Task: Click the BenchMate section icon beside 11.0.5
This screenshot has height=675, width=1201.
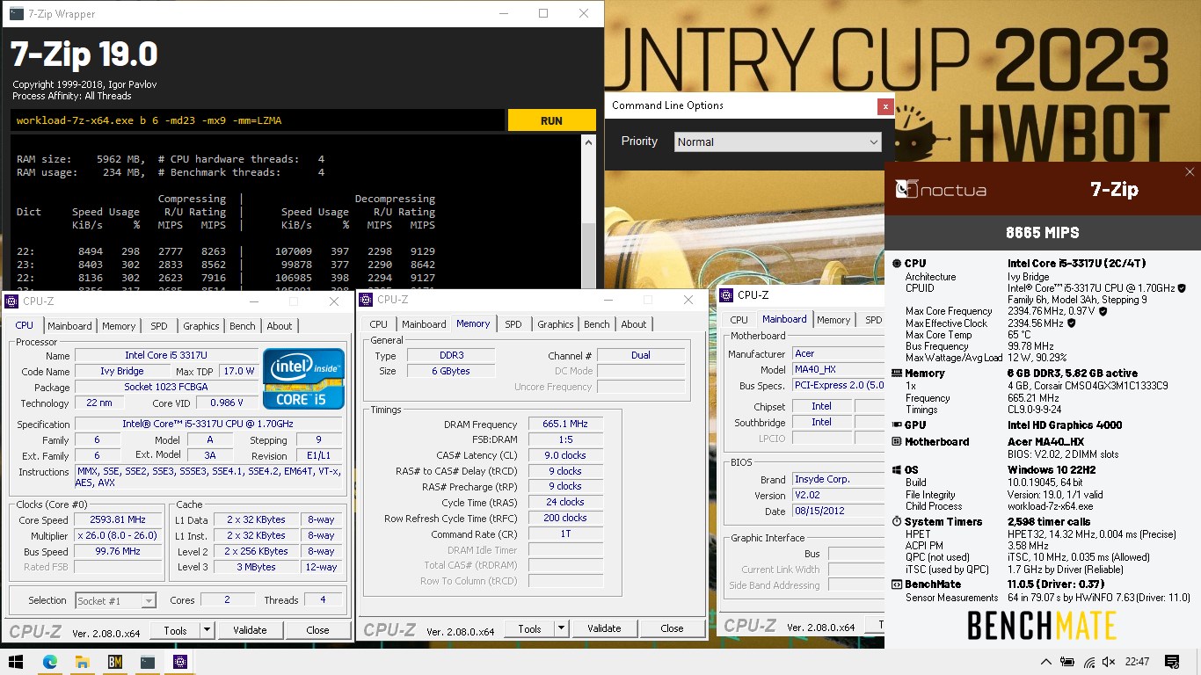Action: (896, 584)
